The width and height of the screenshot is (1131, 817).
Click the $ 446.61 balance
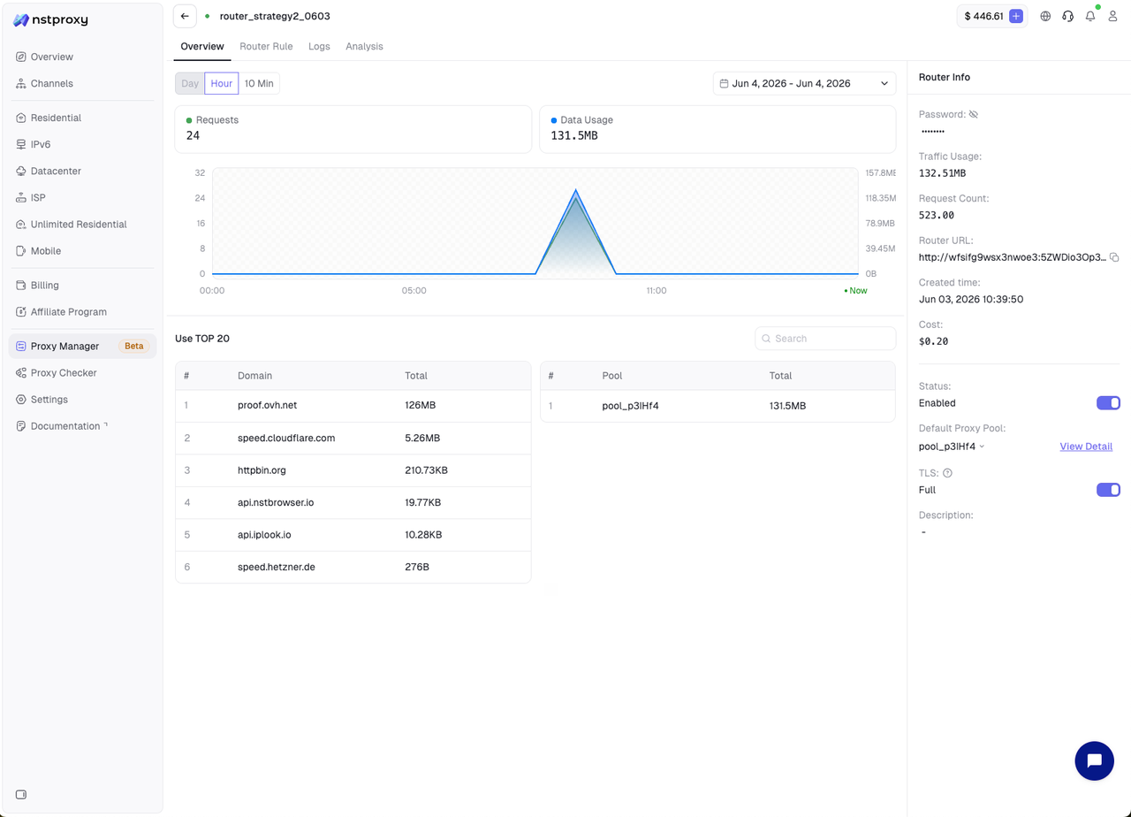pyautogui.click(x=983, y=16)
